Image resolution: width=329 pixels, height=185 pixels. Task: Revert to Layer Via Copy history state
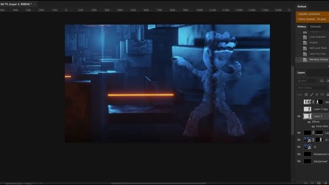pos(318,54)
